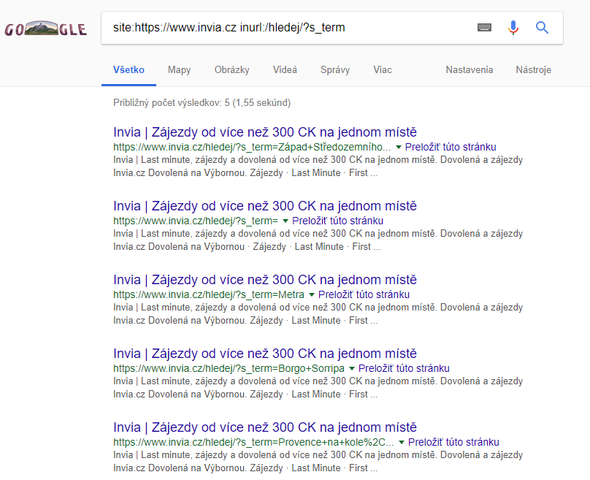This screenshot has height=480, width=590.
Task: Open the Invia result with empty s_term
Action: (265, 206)
